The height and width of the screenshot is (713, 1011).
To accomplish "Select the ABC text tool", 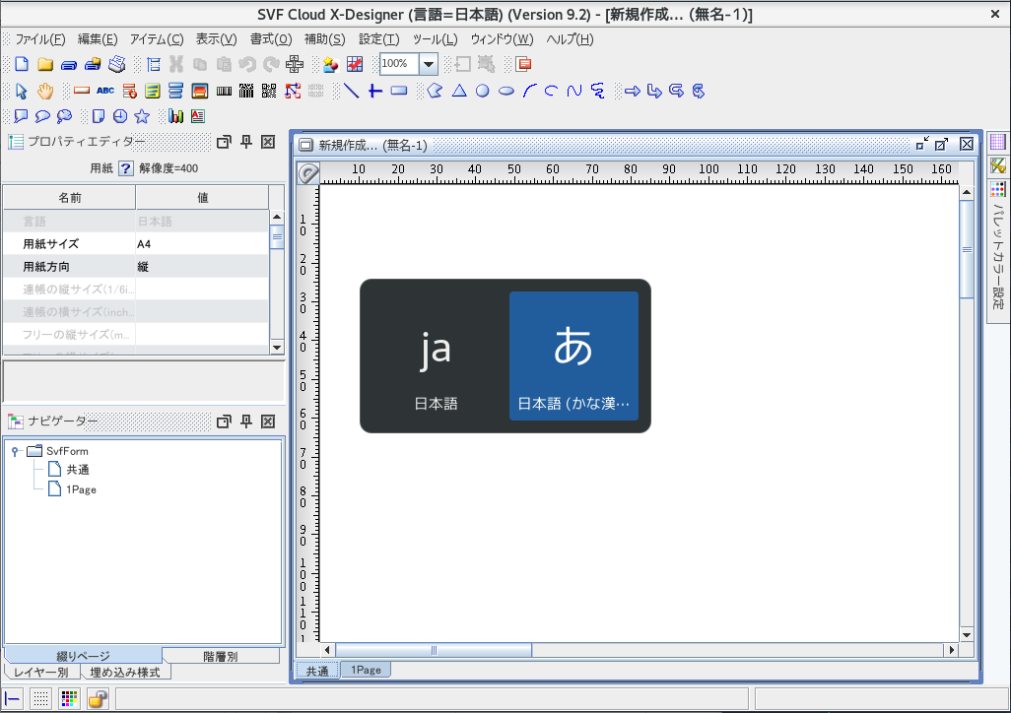I will pyautogui.click(x=105, y=91).
